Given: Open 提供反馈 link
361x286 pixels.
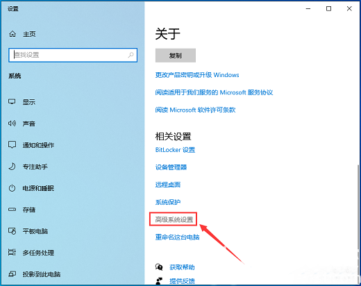Looking at the screenshot, I should 182,281.
